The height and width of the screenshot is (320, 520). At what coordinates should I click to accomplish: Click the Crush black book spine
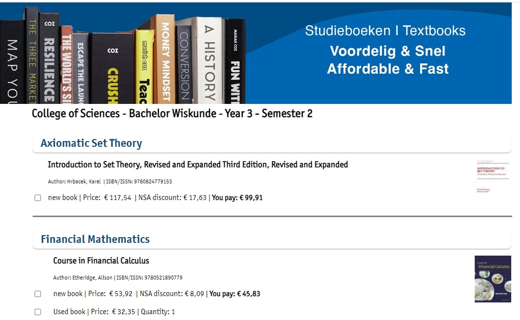click(113, 68)
